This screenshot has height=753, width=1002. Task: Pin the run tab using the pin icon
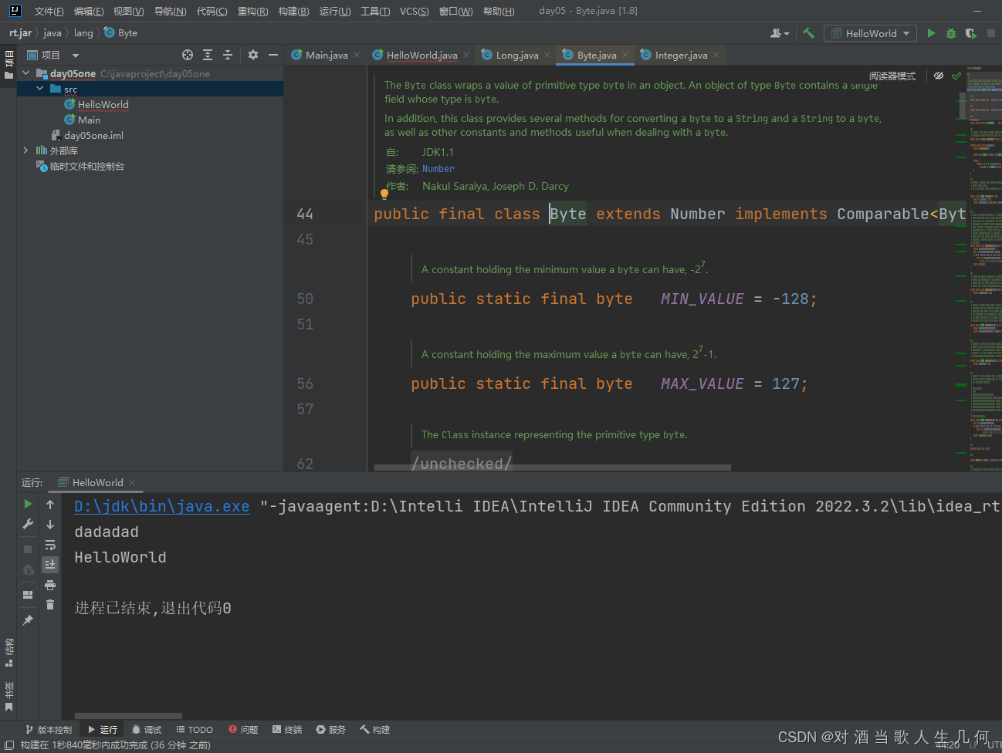[28, 620]
